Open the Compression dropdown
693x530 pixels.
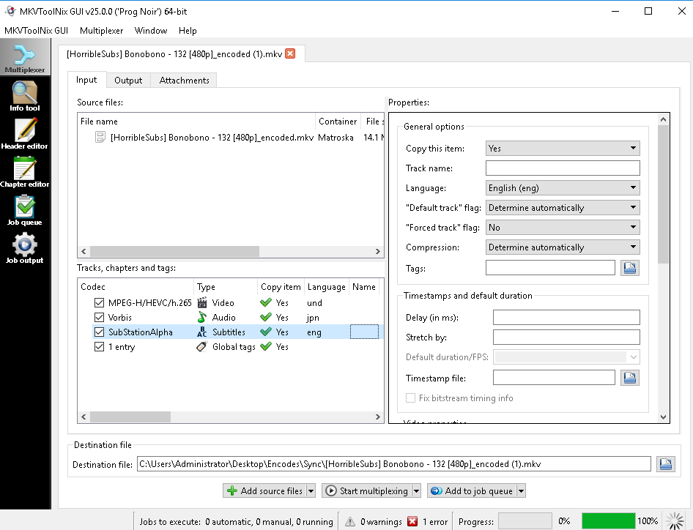562,247
